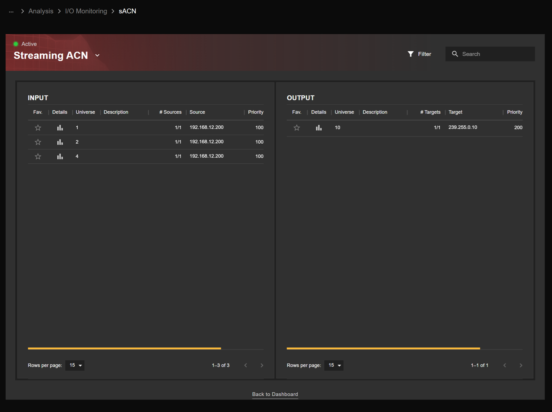Click the 1–3 of 3 pagination text
Screen dimensions: 552x412
pyautogui.click(x=221, y=365)
